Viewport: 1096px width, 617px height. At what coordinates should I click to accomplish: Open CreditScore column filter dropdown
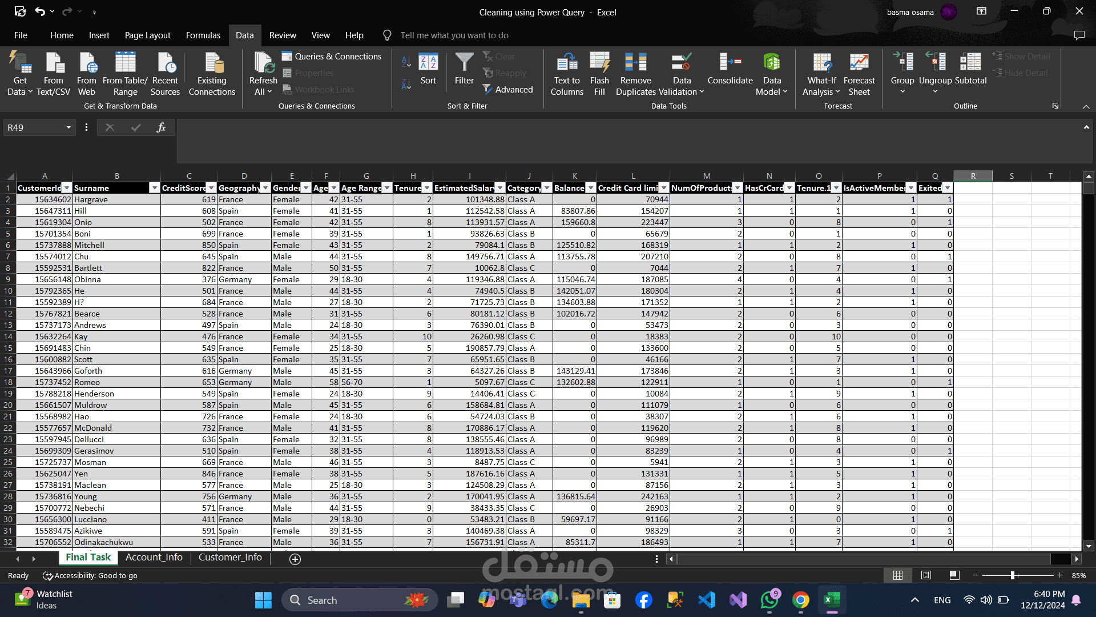(x=211, y=188)
